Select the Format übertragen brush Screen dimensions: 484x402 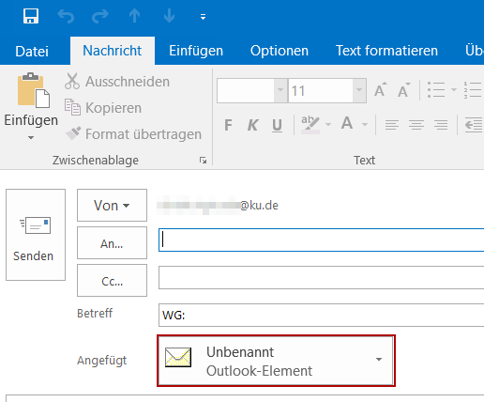[x=73, y=133]
